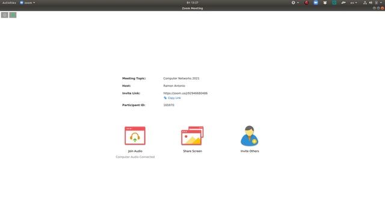Click the teal square tray icon
This screenshot has width=385, height=217.
point(334,2)
